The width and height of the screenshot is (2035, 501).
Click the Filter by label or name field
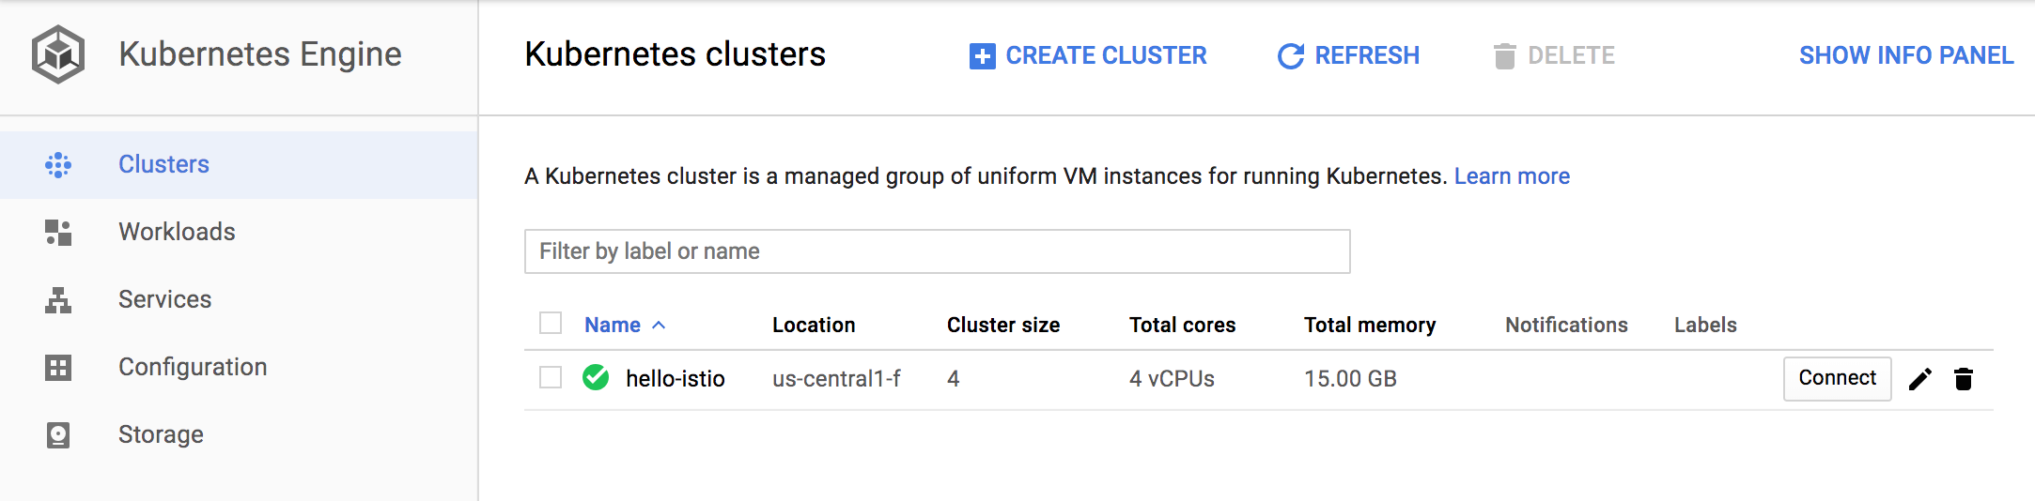point(937,251)
